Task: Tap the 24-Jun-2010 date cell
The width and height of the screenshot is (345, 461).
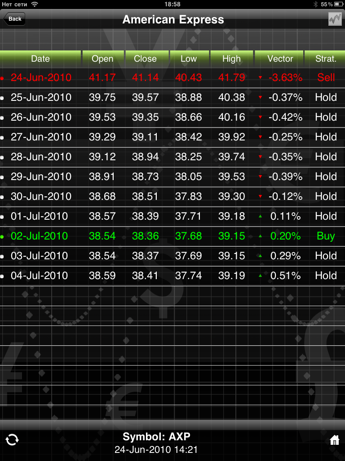Action: tap(41, 77)
